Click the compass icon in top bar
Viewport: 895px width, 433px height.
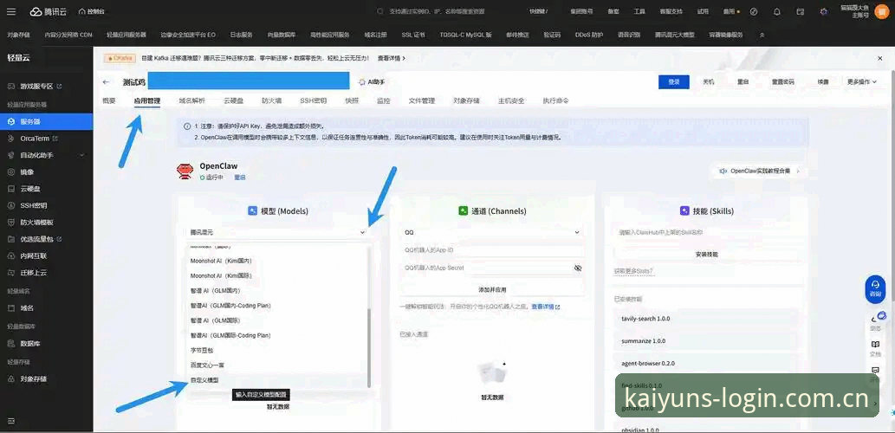click(x=754, y=11)
